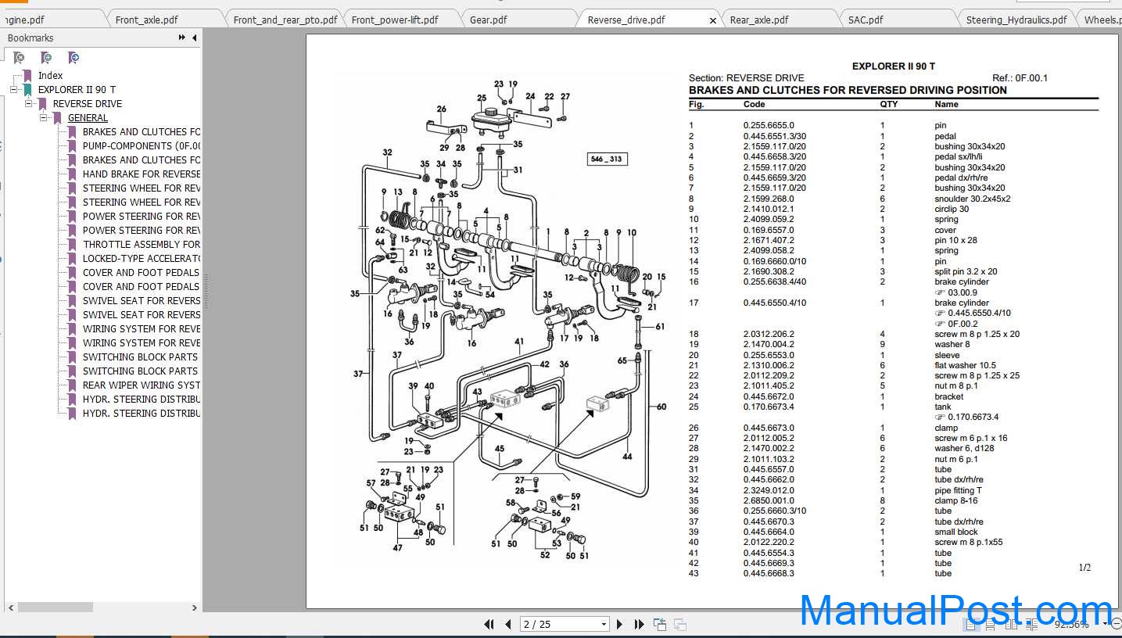
Task: Click part name 'pipe fitting T'
Action: tap(959, 490)
